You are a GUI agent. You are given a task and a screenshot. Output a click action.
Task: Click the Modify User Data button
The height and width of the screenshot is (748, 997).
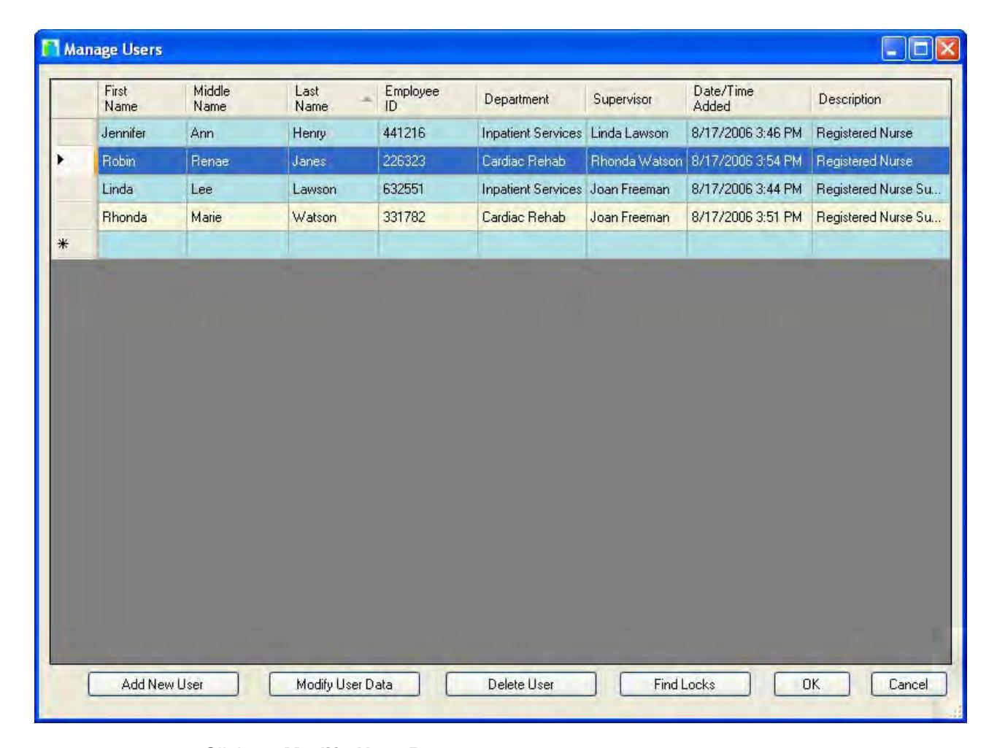click(x=344, y=685)
